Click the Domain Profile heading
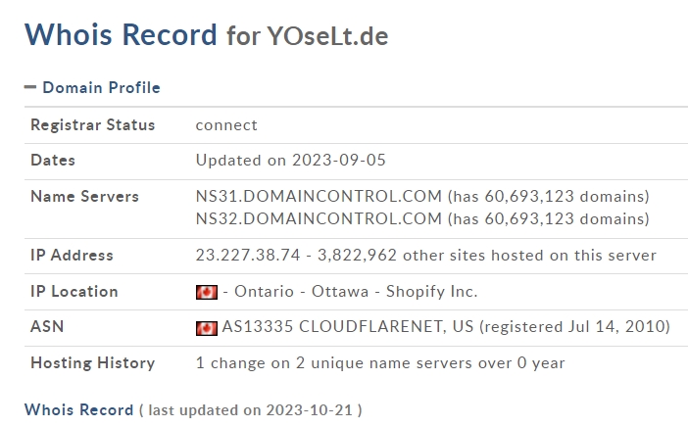The height and width of the screenshot is (427, 688). [x=101, y=88]
